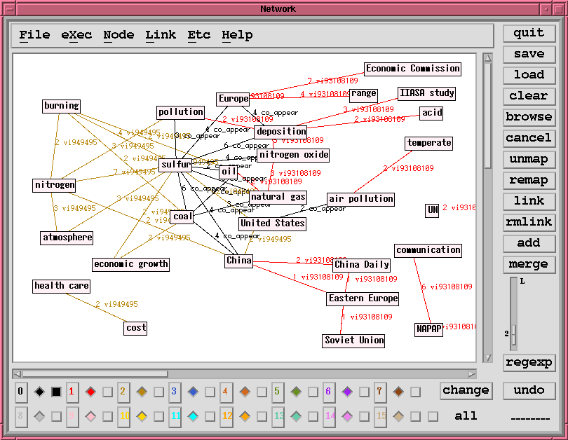This screenshot has width=568, height=440.
Task: Expand the eXec menu
Action: tap(76, 35)
